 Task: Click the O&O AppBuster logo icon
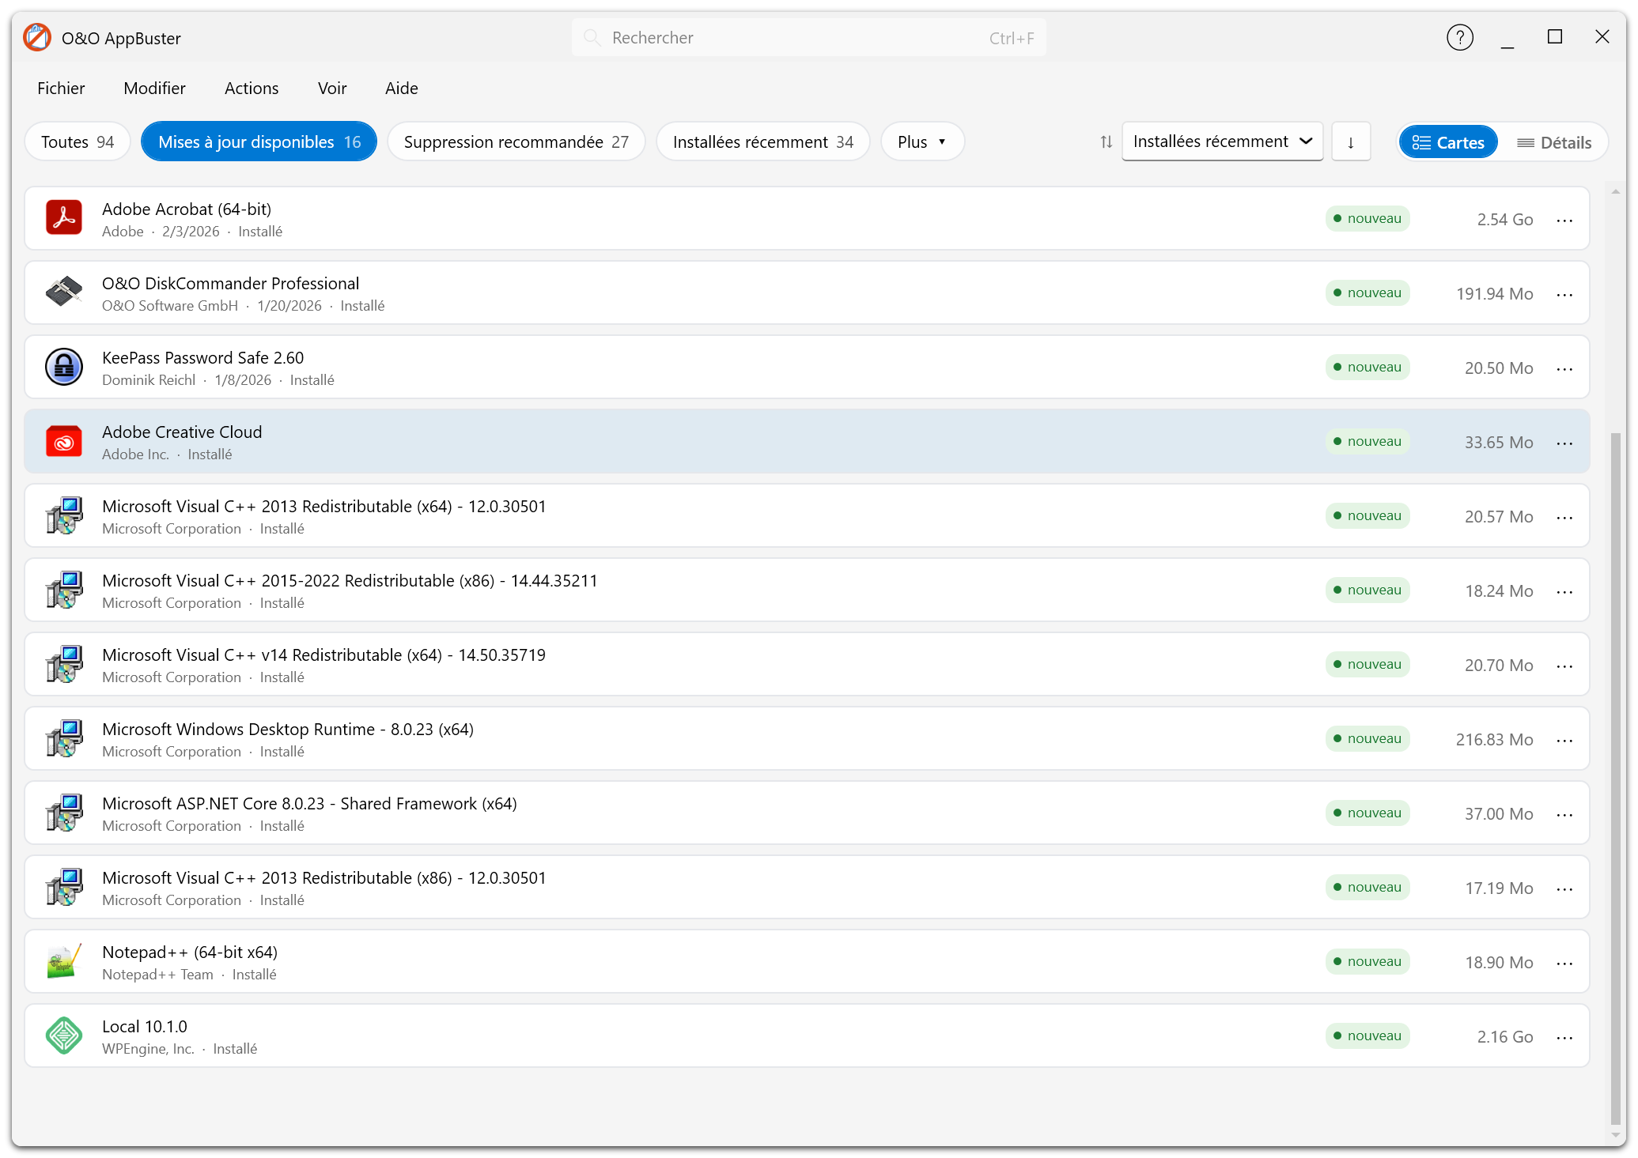tap(37, 38)
